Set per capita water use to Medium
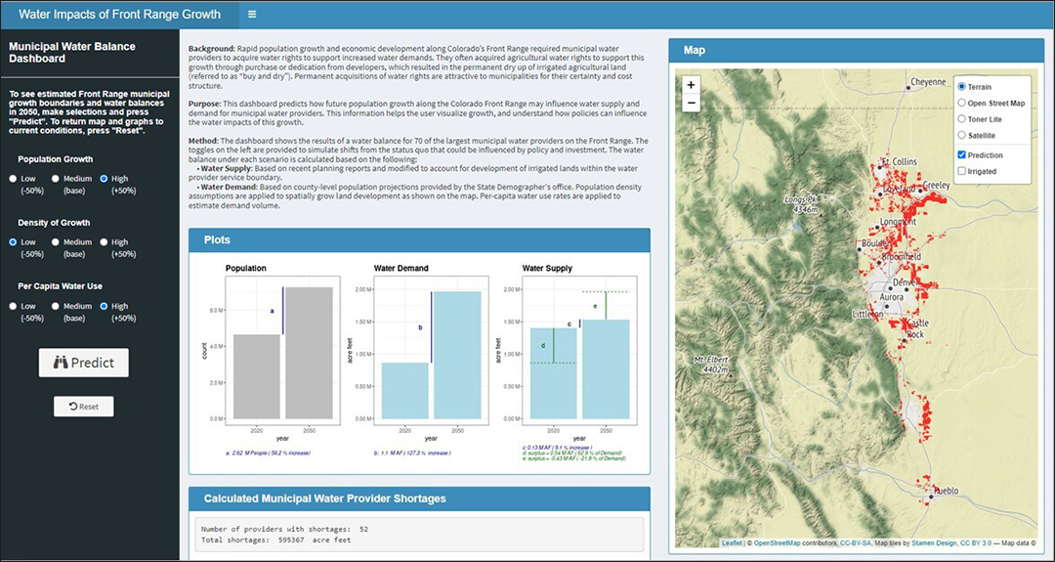This screenshot has width=1055, height=562. click(x=56, y=306)
